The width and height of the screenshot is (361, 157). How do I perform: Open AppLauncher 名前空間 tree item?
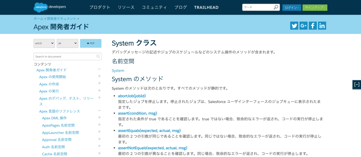[60, 133]
